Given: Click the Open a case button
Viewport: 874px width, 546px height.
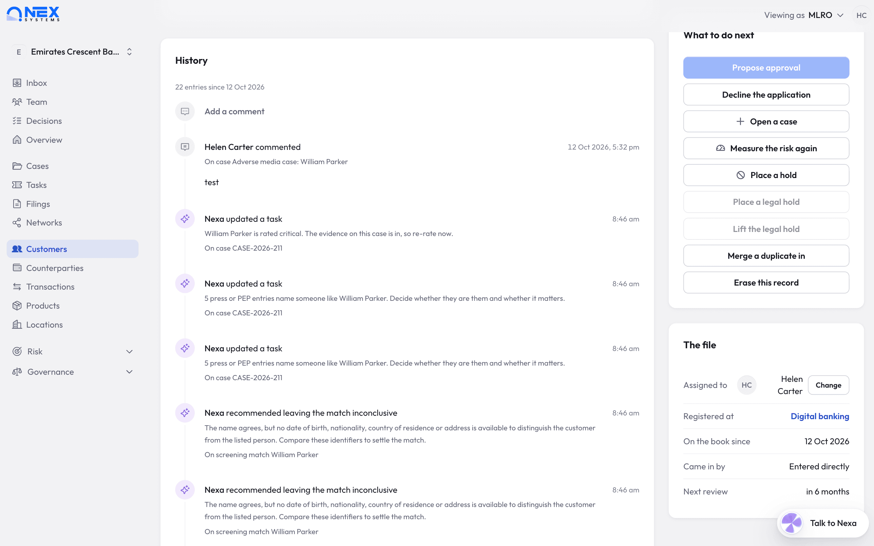Looking at the screenshot, I should (766, 121).
